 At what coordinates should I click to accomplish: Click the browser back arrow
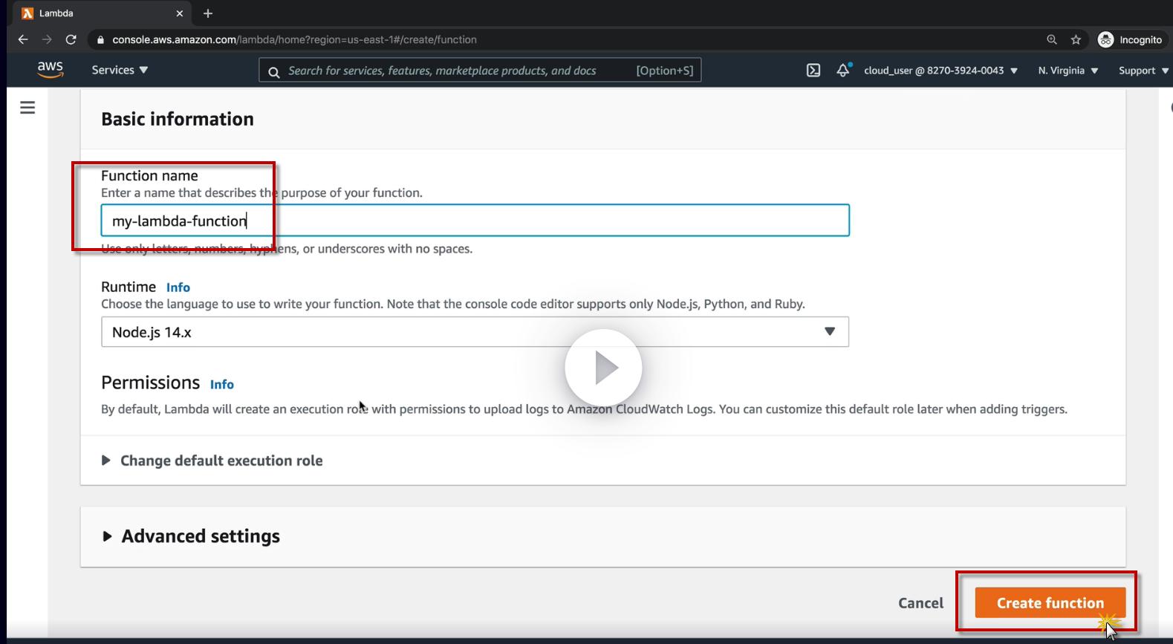[x=23, y=39]
